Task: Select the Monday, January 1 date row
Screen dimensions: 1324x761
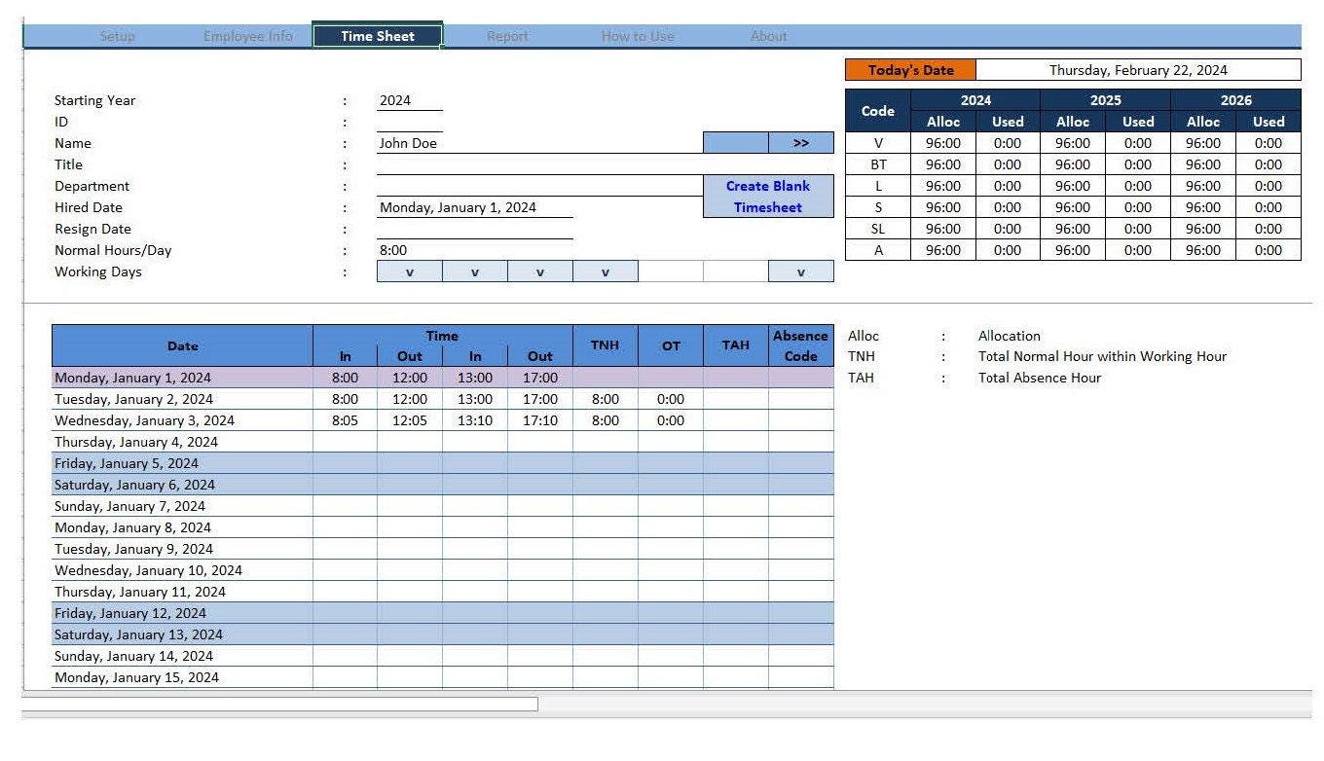Action: tap(181, 377)
